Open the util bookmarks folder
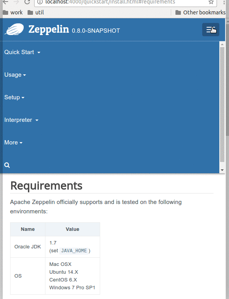 [36, 12]
